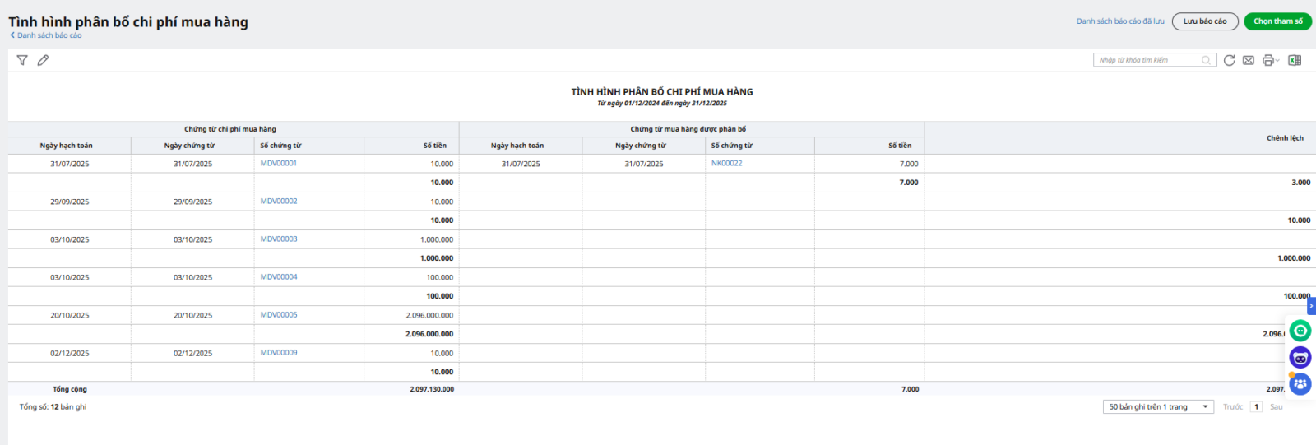Expand the print options dropdown arrow
This screenshot has width=1316, height=445.
[x=1277, y=61]
